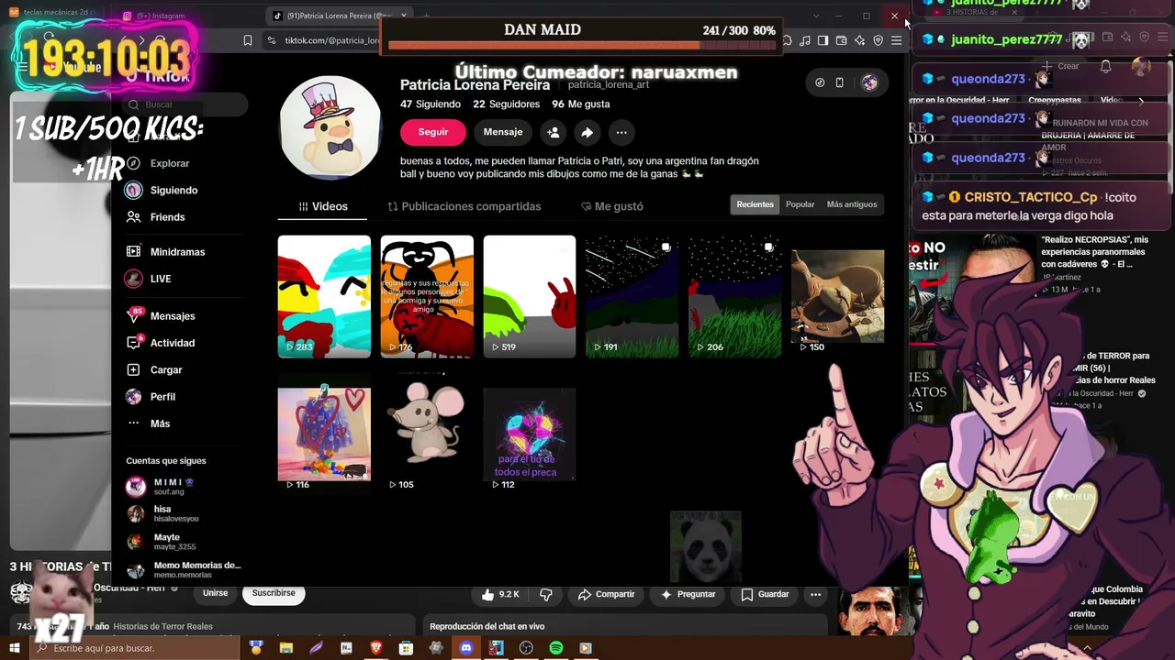The height and width of the screenshot is (660, 1175).
Task: Open Mensajes inbox icon with 85 badge
Action: [x=134, y=316]
